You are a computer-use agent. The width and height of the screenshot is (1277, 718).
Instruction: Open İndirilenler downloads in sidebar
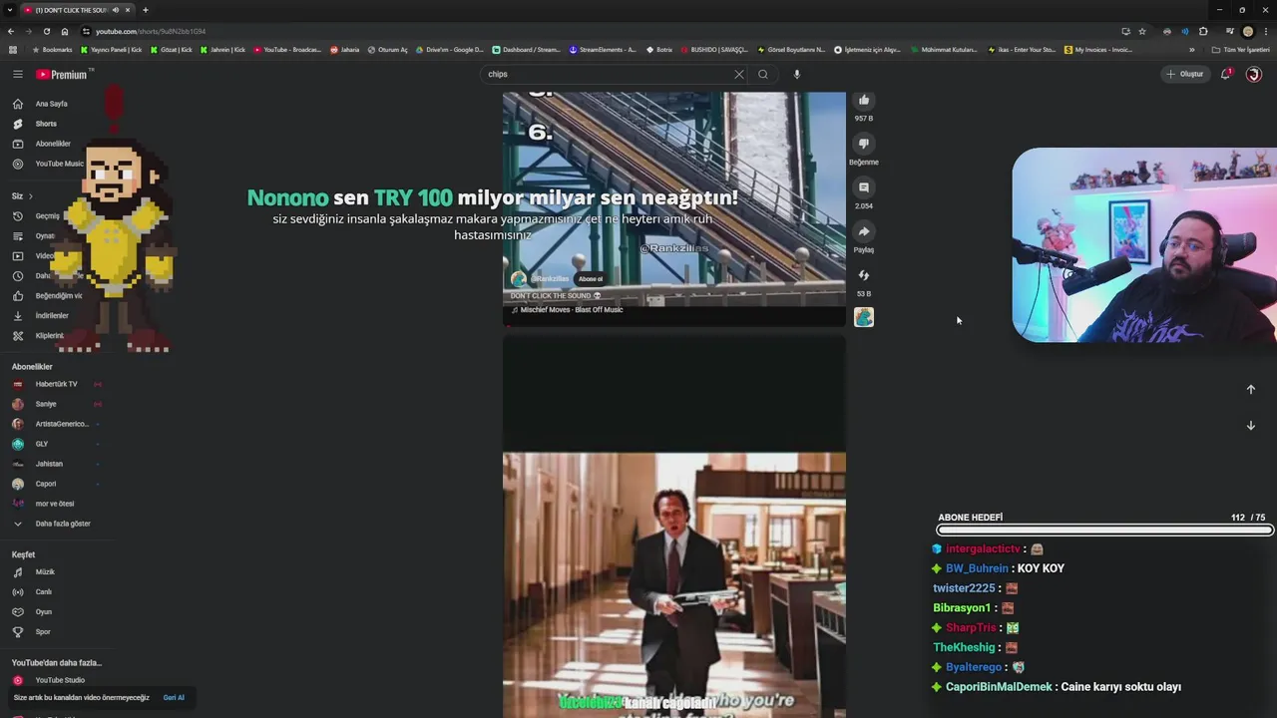click(x=52, y=316)
